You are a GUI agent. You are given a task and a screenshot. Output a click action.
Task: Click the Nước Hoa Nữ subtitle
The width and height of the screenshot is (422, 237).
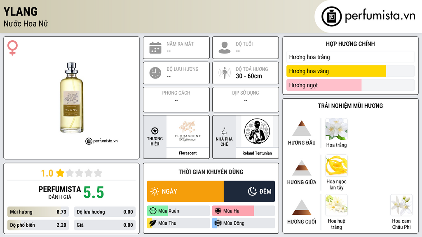26,23
